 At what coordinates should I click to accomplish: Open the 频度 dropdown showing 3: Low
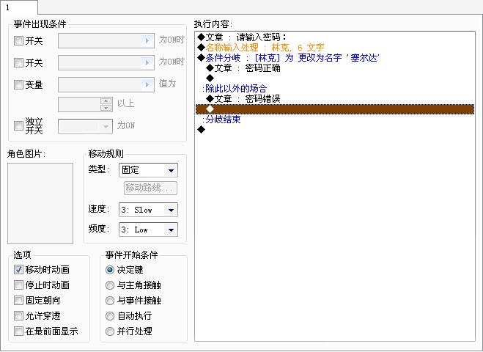148,230
